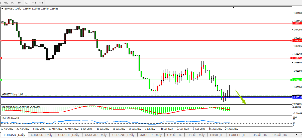Activate the D1 daily timeframe
Image resolution: width=302 pixels, height=138 pixels.
(x=27, y=2)
